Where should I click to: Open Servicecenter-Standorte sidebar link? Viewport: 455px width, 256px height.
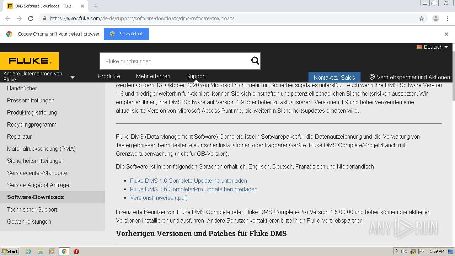pyautogui.click(x=37, y=173)
